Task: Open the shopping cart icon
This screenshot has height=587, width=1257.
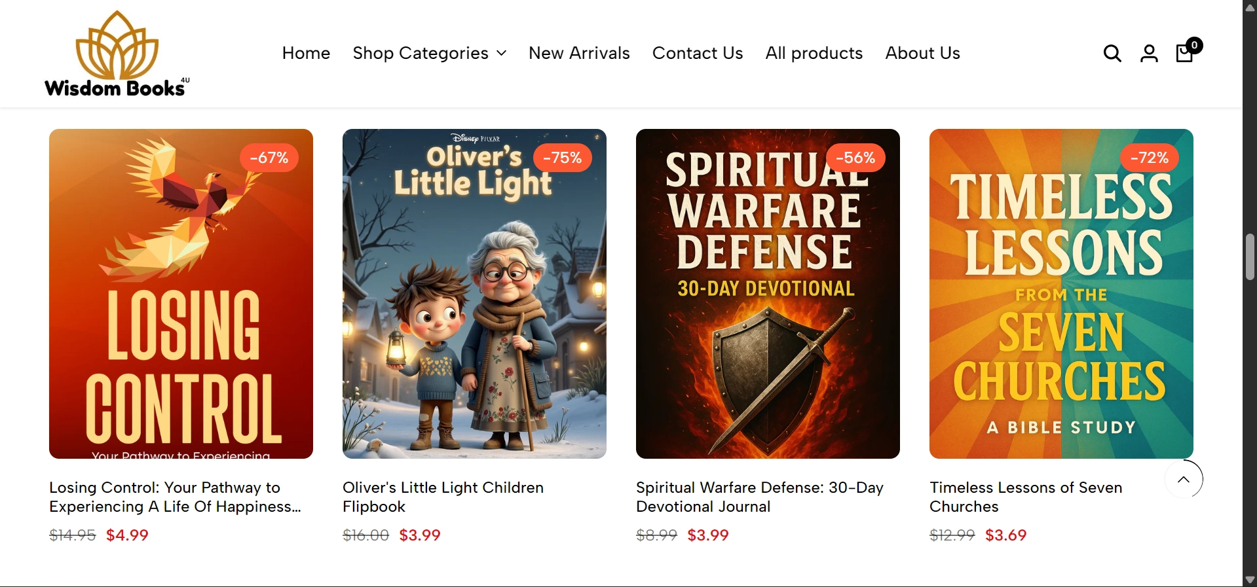Action: coord(1185,52)
